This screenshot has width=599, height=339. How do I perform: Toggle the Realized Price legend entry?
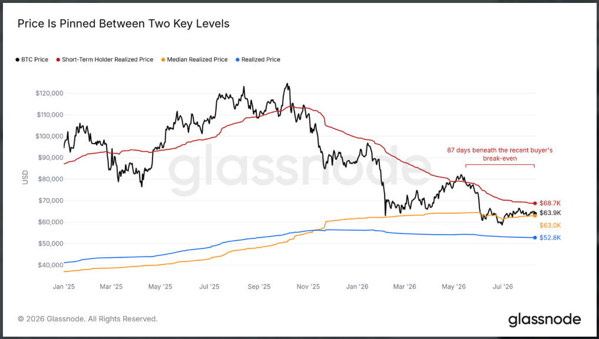258,59
